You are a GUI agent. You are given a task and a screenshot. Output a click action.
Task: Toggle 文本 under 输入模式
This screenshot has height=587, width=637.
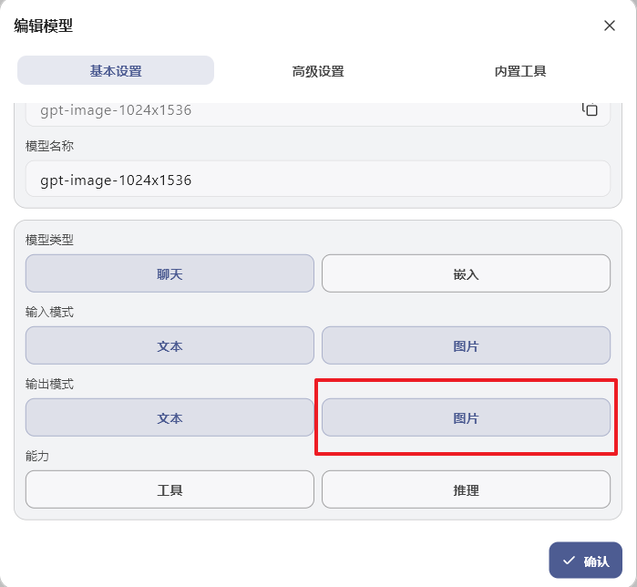[x=170, y=345]
